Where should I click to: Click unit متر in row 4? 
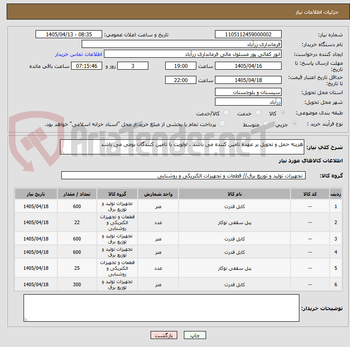point(158,252)
